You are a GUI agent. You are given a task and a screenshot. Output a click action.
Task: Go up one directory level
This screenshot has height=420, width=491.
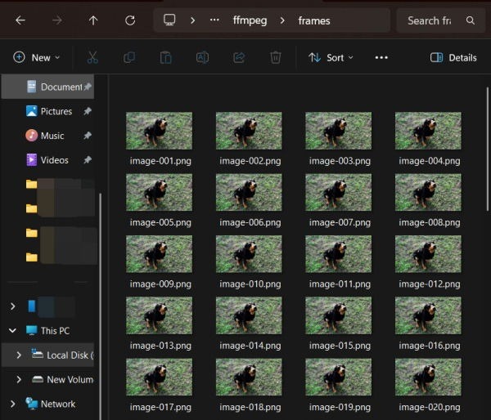click(x=93, y=20)
